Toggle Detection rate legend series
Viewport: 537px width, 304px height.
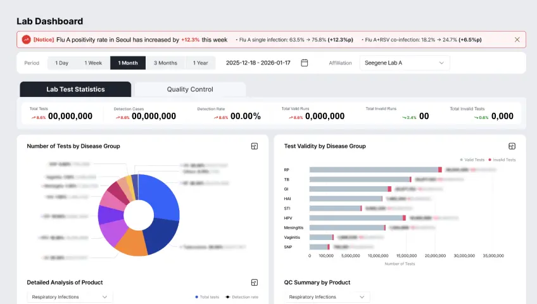pyautogui.click(x=242, y=297)
